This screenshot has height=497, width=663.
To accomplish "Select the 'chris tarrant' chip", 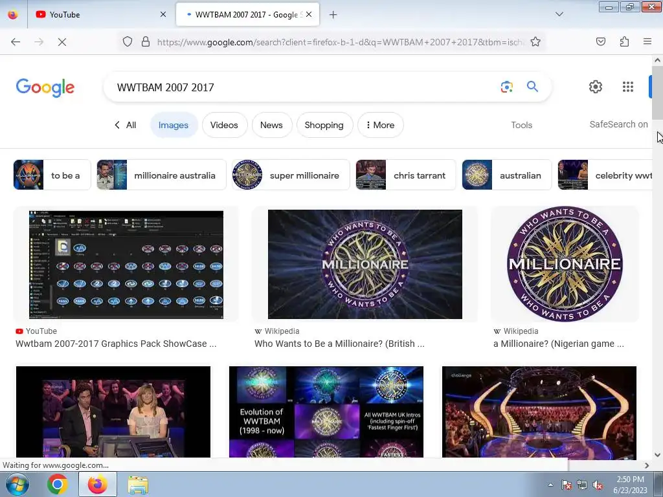I will coord(406,175).
